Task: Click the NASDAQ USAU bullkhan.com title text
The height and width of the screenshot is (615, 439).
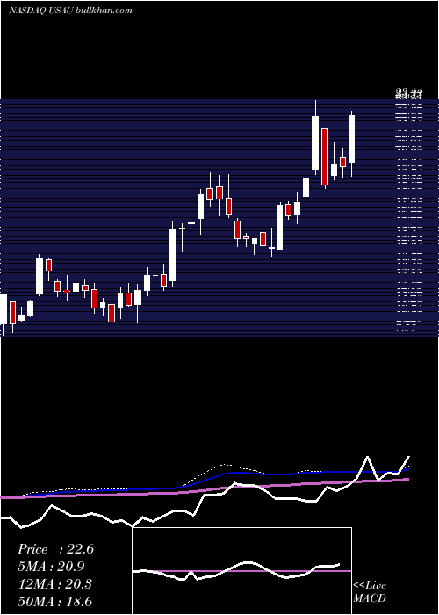Action: click(x=70, y=11)
